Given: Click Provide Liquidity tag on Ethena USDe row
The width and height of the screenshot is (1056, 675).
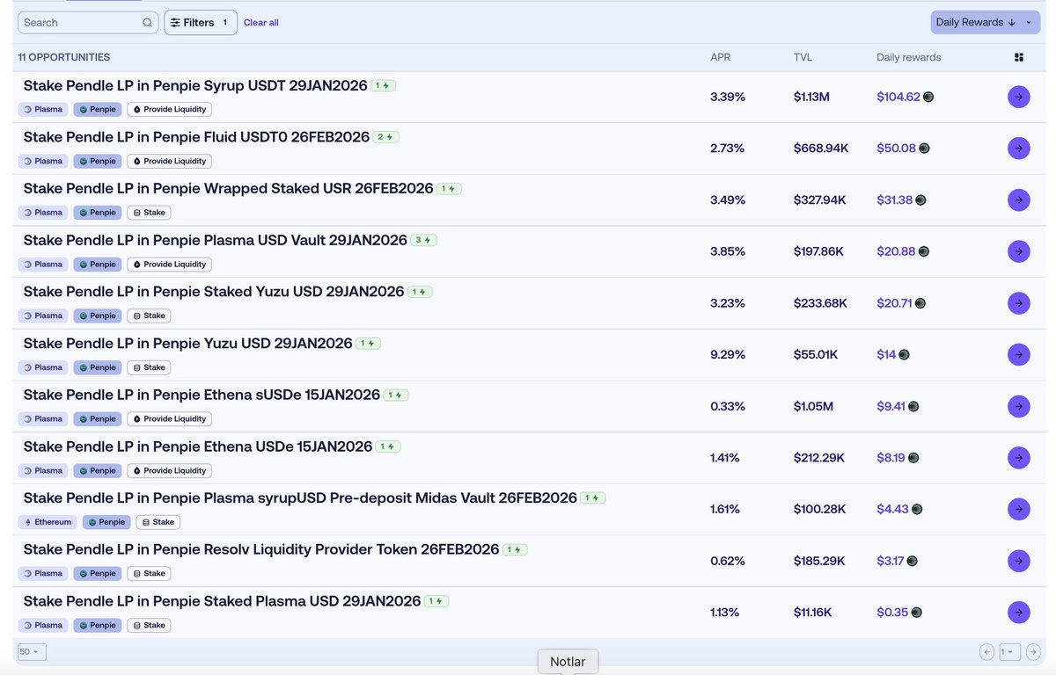Looking at the screenshot, I should point(170,471).
